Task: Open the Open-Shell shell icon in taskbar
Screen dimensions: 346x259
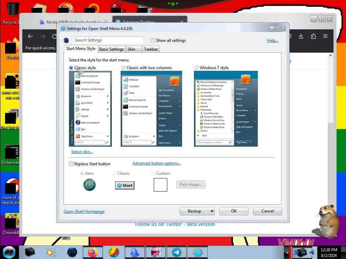Action: coord(198,252)
